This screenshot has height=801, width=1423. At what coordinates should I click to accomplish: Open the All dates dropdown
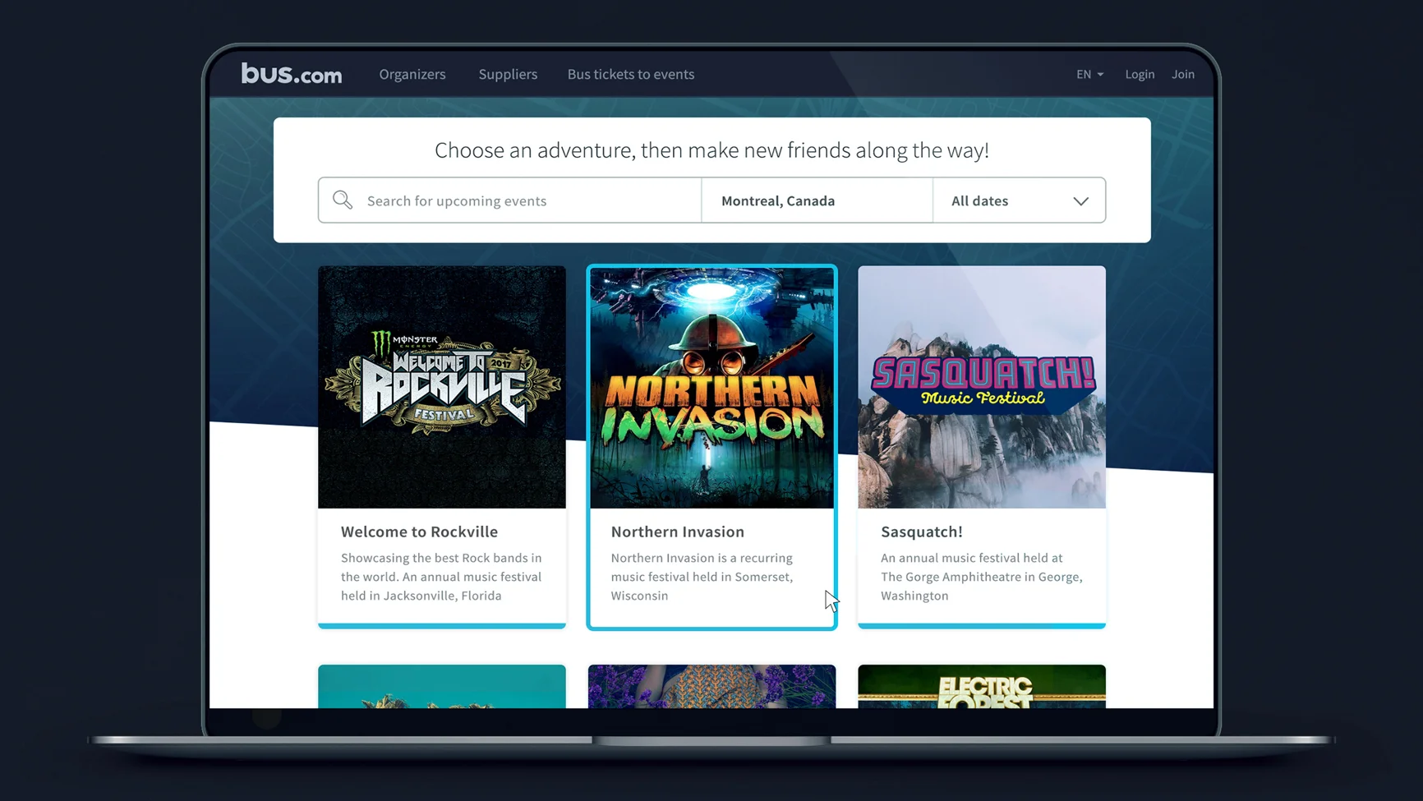(x=1020, y=200)
